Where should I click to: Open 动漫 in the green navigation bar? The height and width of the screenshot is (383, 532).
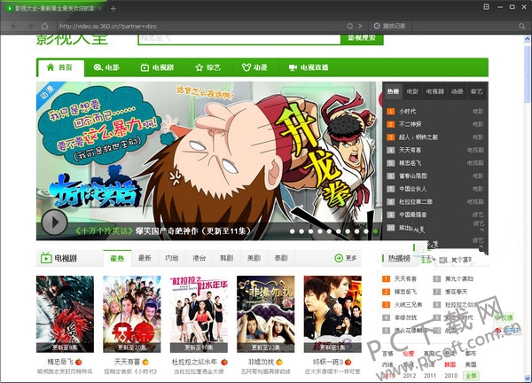click(255, 67)
